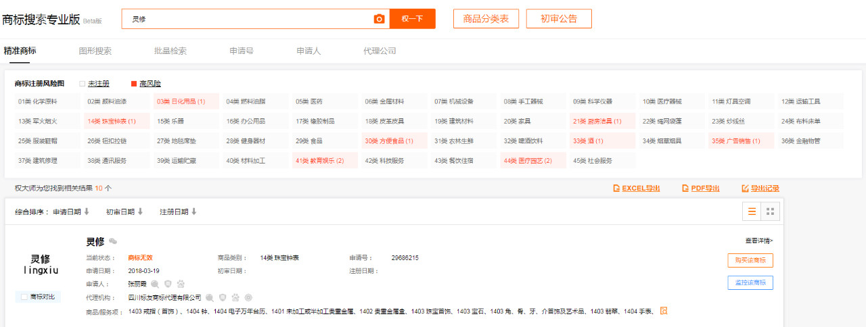Switch to list view layout
The width and height of the screenshot is (866, 327).
click(752, 211)
